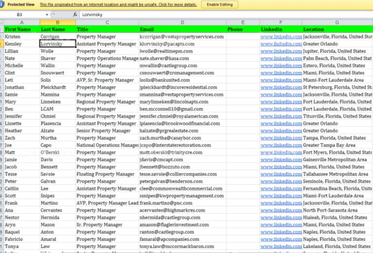This screenshot has height=253, width=373.
Task: Click the cell with ranton@castlegroup.com
Action: [x=182, y=232]
